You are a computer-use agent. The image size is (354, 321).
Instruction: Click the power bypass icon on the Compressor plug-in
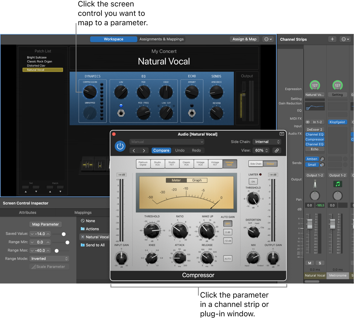click(120, 146)
